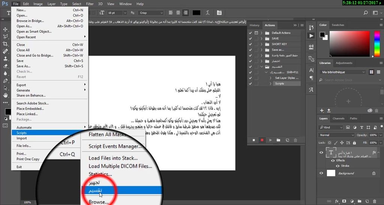
Task: Open the warped text icon
Action: [208, 13]
